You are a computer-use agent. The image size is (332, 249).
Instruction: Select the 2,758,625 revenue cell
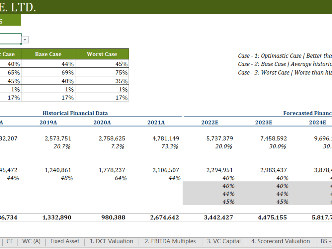(x=112, y=138)
